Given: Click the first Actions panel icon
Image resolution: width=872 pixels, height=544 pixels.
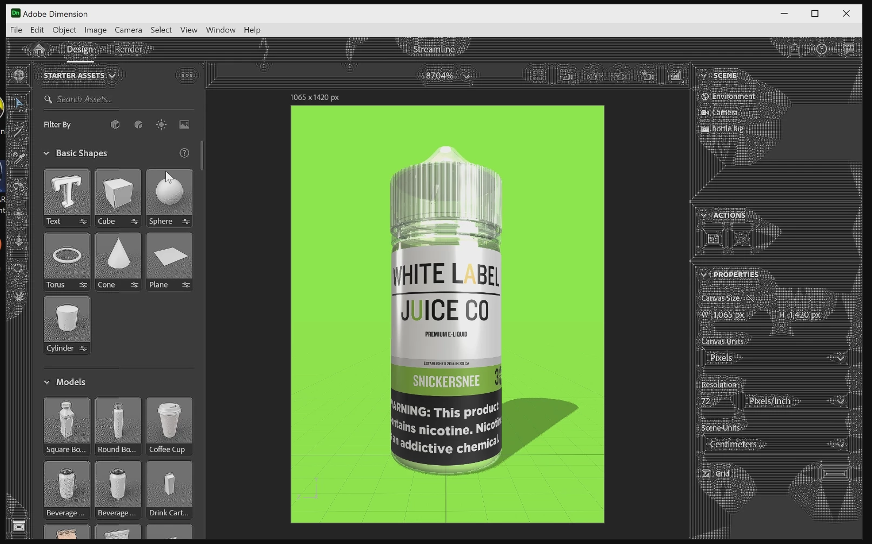Looking at the screenshot, I should coord(714,238).
